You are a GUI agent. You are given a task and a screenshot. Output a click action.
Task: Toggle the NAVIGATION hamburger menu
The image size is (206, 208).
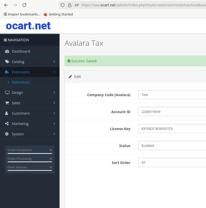[5, 40]
